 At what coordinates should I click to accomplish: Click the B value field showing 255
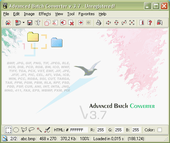(136, 130)
